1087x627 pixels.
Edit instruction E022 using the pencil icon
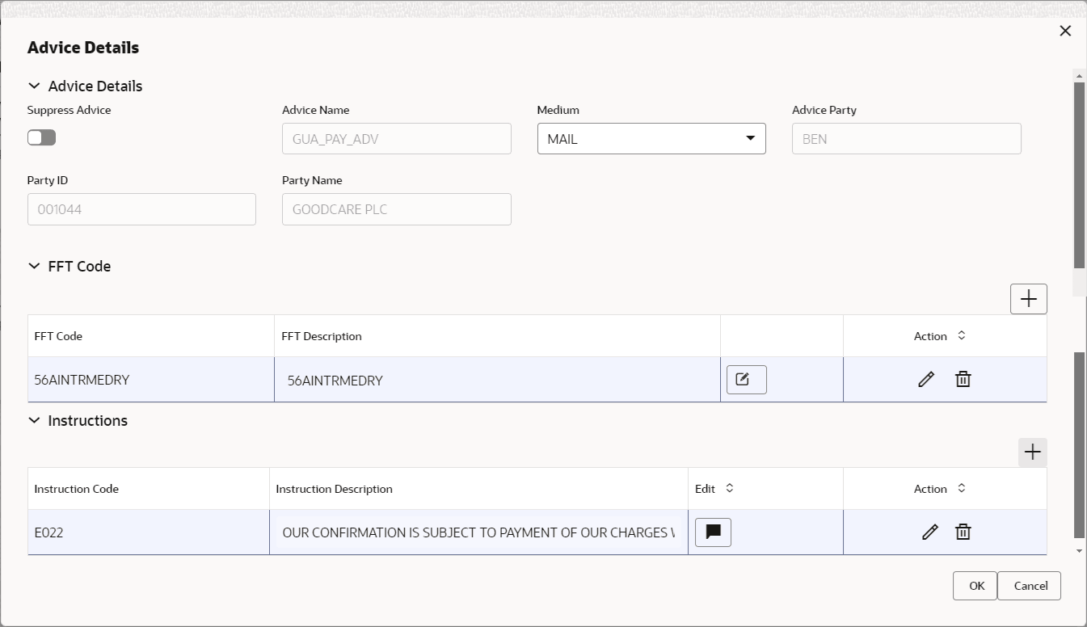[x=929, y=532]
